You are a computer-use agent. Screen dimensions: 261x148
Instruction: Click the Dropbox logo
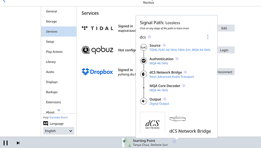[97, 72]
